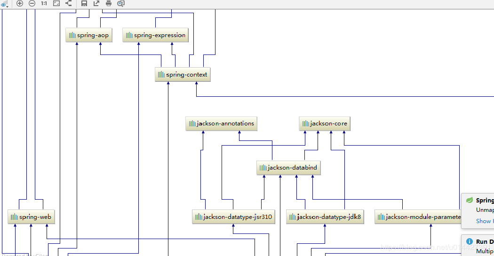Select the spring-web node
This screenshot has width=494, height=256.
(31, 217)
